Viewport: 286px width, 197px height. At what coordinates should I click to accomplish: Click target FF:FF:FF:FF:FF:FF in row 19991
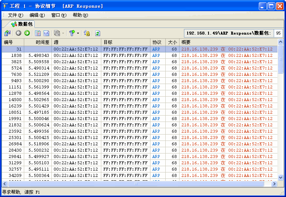(x=125, y=119)
